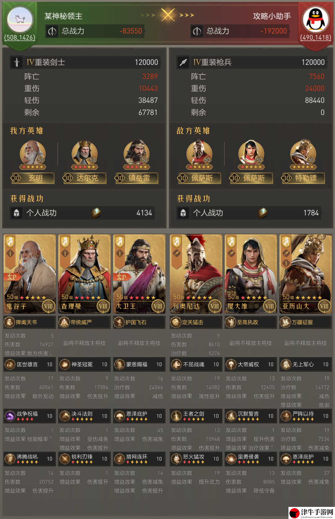Open the 沸腾战吼 skill icon
The height and width of the screenshot is (519, 335).
click(x=10, y=459)
